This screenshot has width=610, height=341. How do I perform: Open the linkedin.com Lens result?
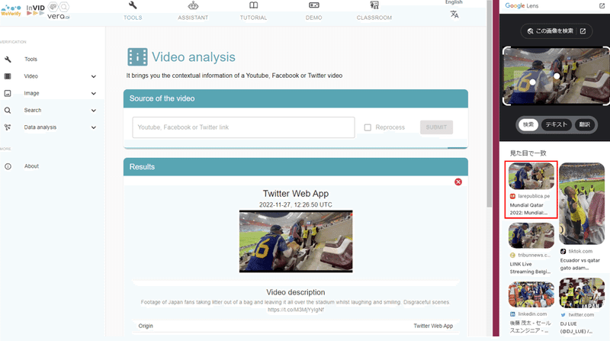(x=531, y=307)
